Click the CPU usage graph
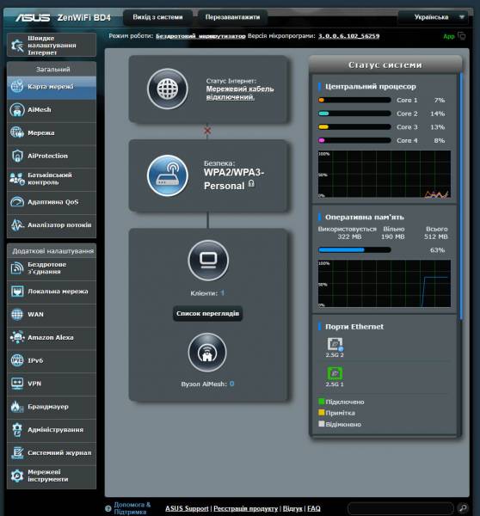Image resolution: width=480 pixels, height=516 pixels. pos(385,174)
